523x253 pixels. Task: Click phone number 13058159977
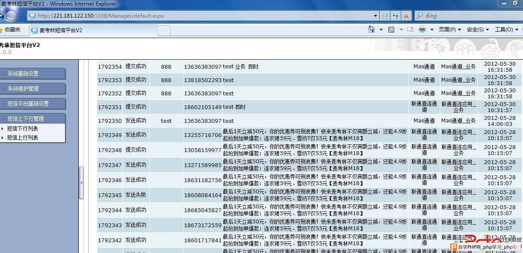(203, 150)
